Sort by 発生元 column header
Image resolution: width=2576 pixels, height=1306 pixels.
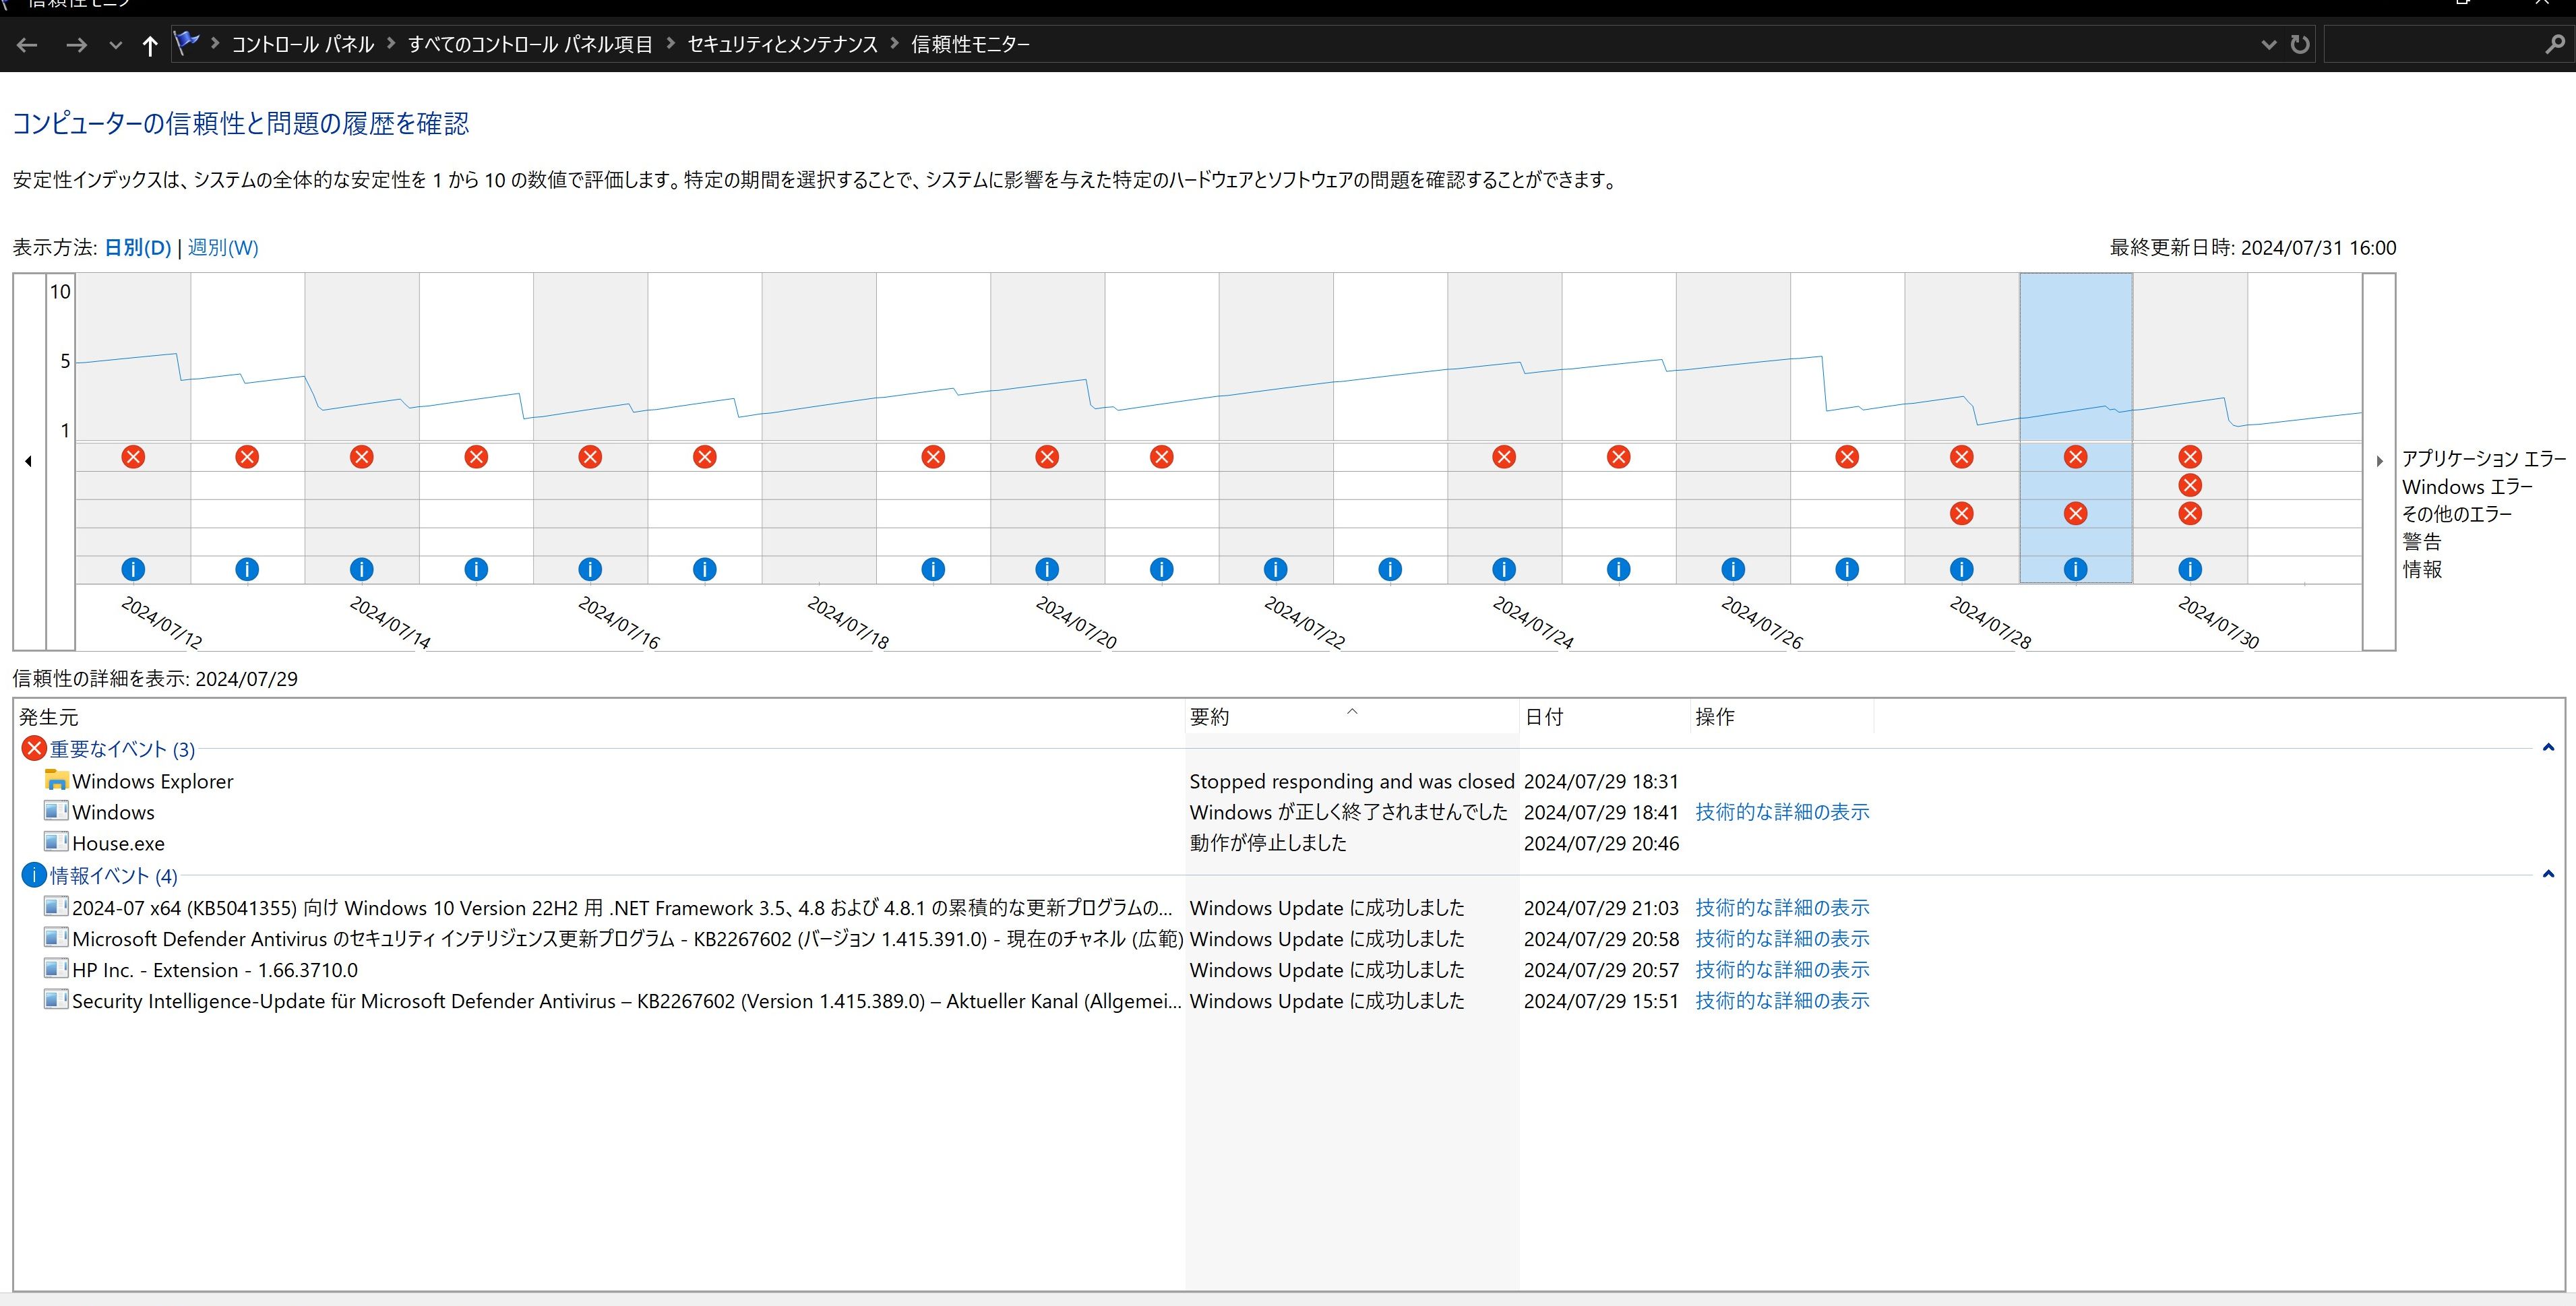point(599,717)
